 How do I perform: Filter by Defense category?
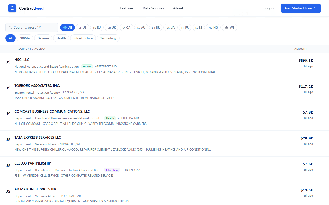(x=43, y=38)
